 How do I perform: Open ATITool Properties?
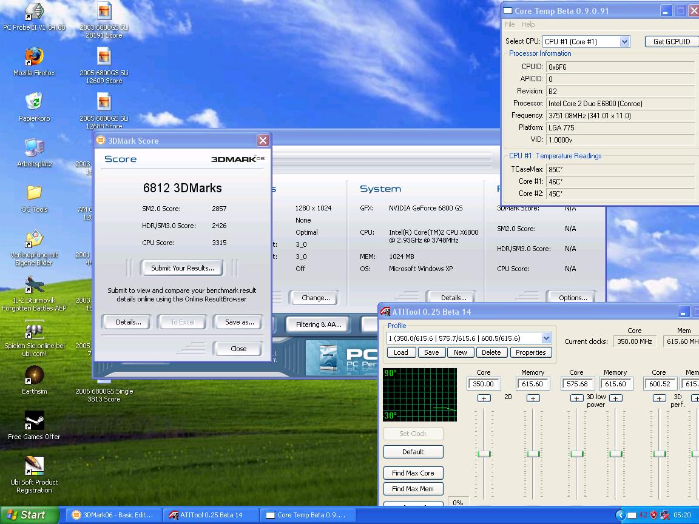530,352
